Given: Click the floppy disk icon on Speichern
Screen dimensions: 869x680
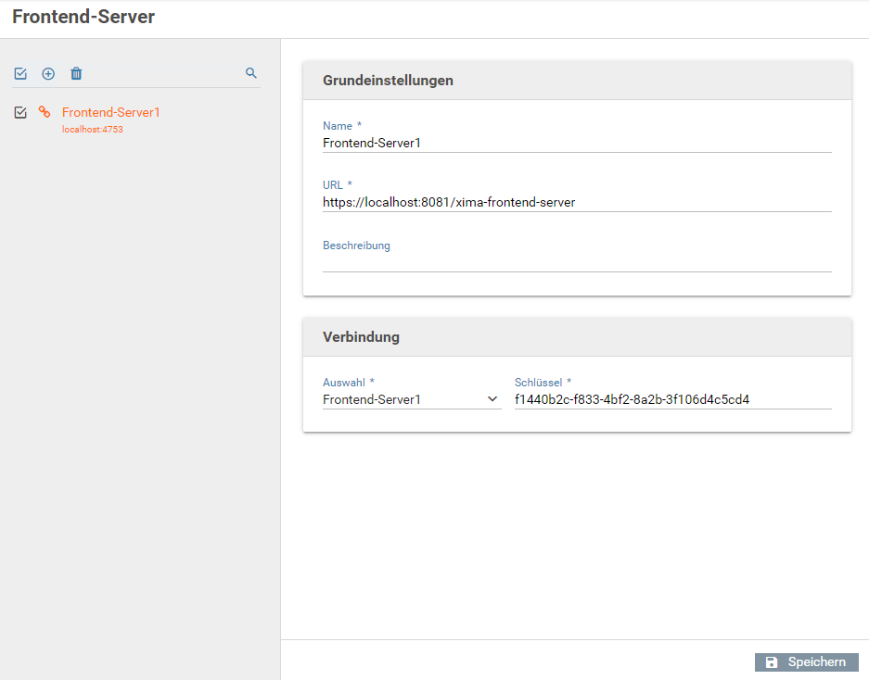Looking at the screenshot, I should (x=772, y=662).
